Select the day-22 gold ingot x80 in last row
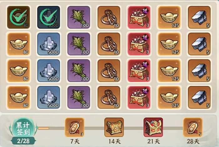 18,97
